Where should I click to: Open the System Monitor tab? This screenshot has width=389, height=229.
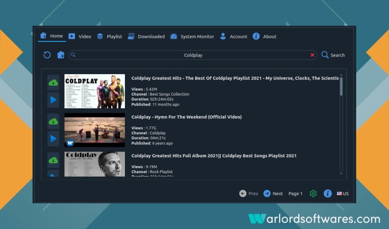click(192, 37)
